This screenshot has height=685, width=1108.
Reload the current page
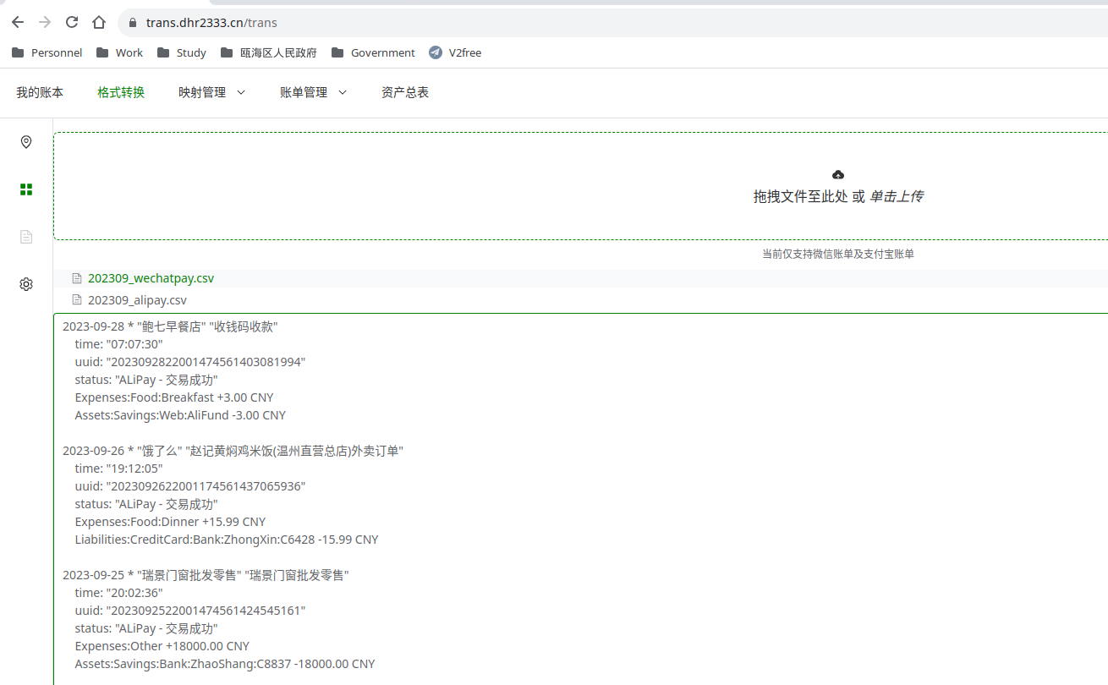point(72,22)
